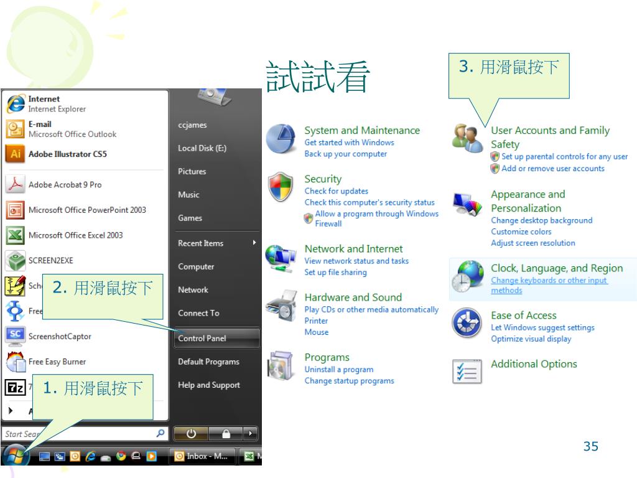Click Check for updates link

[x=337, y=191]
